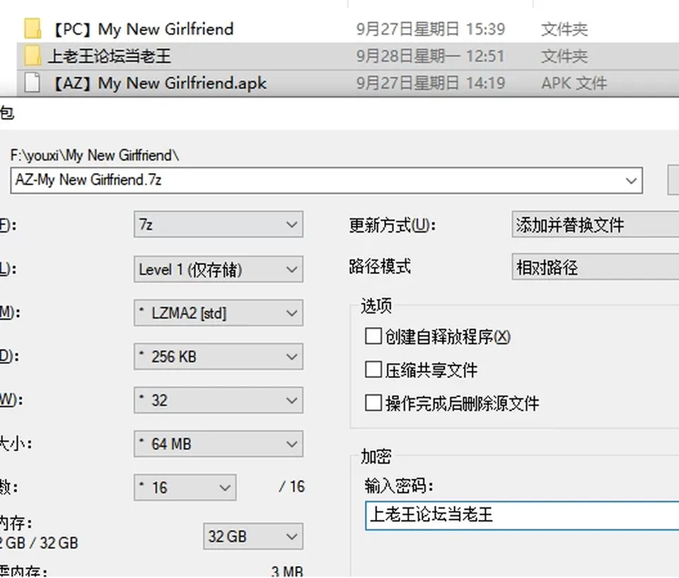Check 操作完成后删除源文件 option
The height and width of the screenshot is (578, 679).
pos(373,403)
